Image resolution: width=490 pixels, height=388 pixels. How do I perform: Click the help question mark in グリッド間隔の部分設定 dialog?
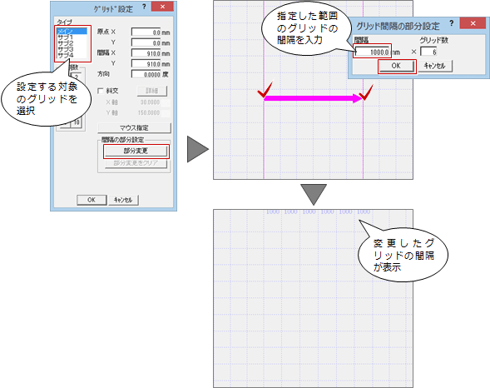452,23
